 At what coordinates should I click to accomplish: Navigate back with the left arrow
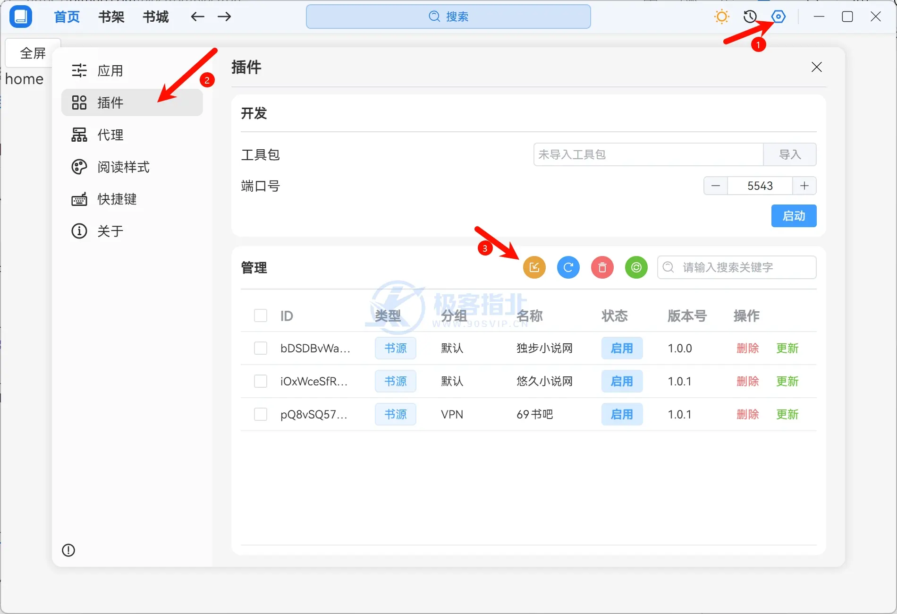(x=197, y=17)
